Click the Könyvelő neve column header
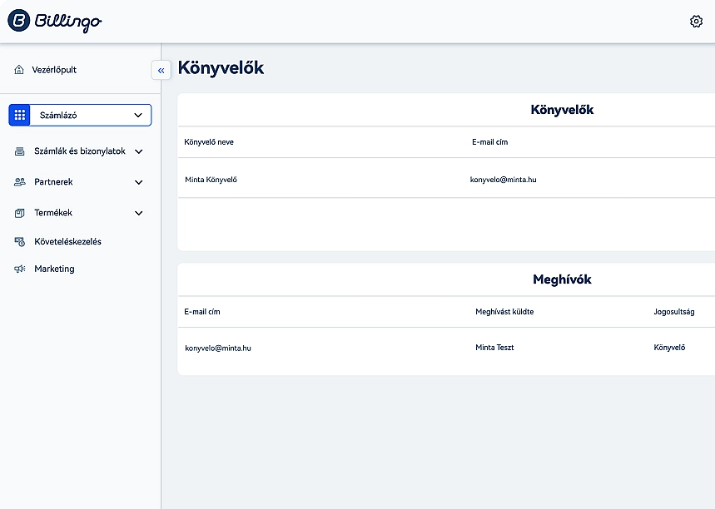This screenshot has width=715, height=509. coord(209,142)
